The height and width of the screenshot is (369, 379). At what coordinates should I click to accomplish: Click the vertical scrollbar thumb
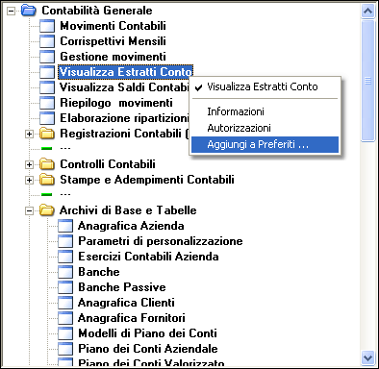367,81
